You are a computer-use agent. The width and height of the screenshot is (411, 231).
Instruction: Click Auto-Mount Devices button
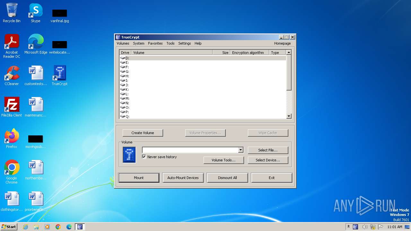point(183,178)
